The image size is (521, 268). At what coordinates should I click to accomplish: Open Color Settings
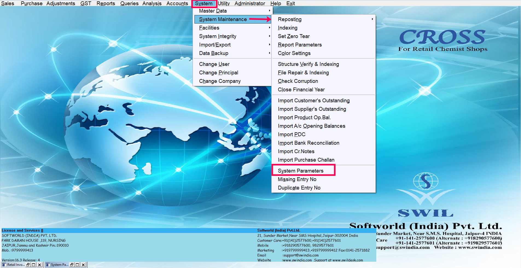323,53
